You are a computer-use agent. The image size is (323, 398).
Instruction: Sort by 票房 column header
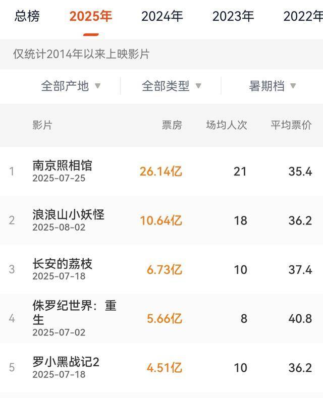(172, 126)
